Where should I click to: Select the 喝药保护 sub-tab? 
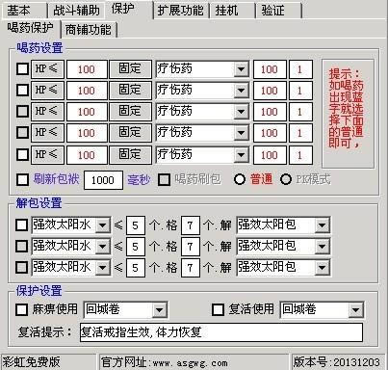[31, 28]
